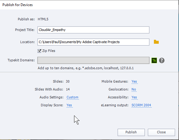Open Audio Settings Custom link
The image size is (179, 140).
tap(73, 97)
